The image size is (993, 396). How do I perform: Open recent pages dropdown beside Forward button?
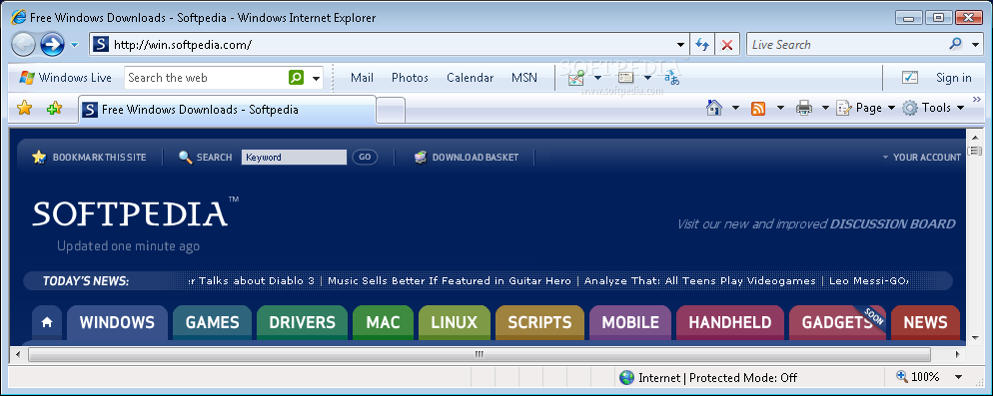74,45
